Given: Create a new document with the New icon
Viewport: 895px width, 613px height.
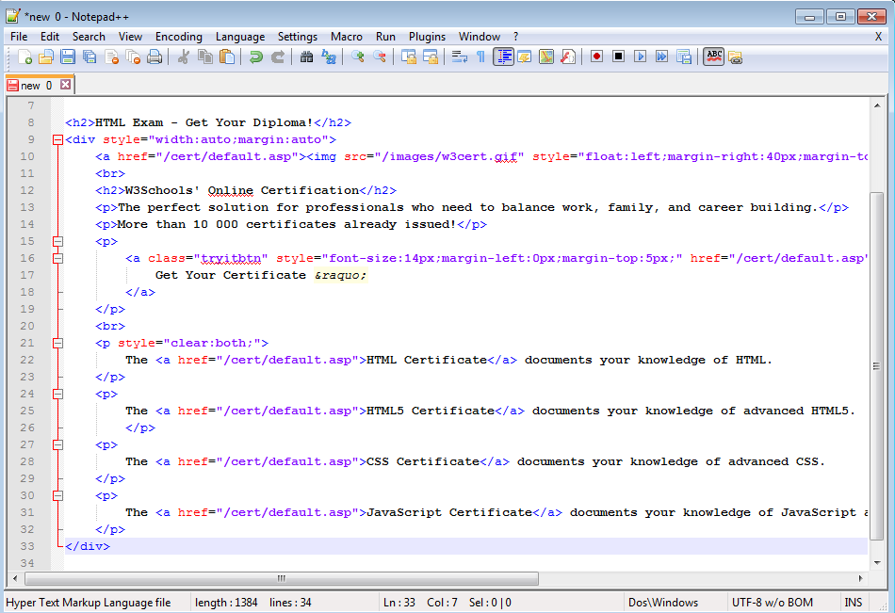Looking at the screenshot, I should tap(24, 56).
